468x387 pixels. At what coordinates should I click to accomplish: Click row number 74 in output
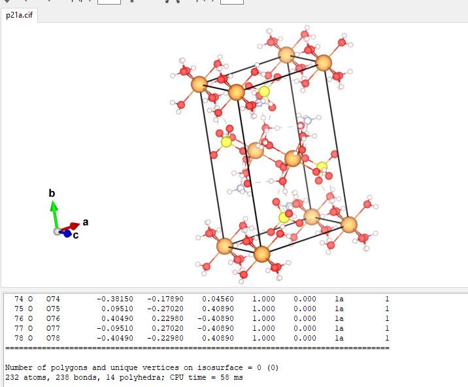[x=19, y=299]
